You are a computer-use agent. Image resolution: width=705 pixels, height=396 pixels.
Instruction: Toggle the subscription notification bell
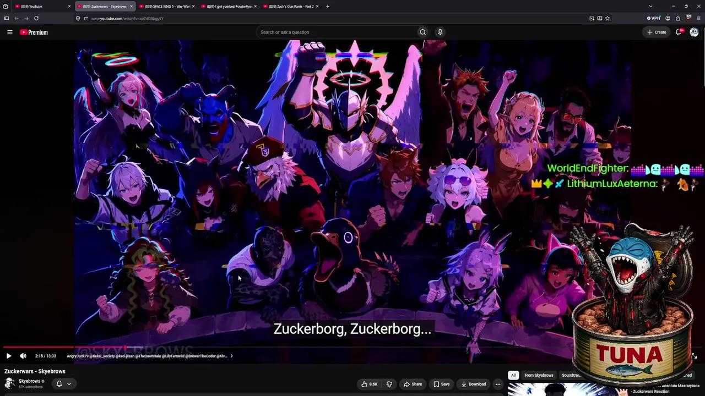[59, 383]
